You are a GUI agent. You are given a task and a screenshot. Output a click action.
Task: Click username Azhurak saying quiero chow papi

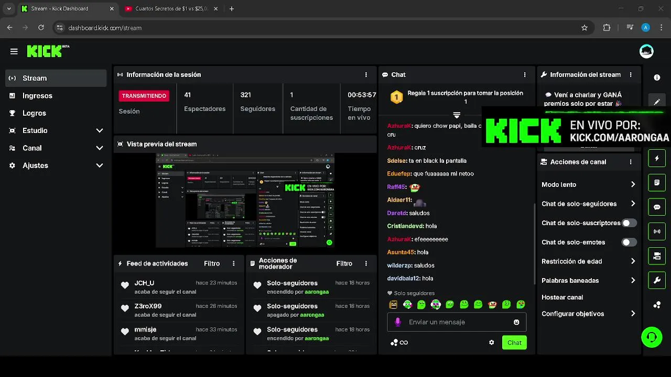pyautogui.click(x=399, y=126)
